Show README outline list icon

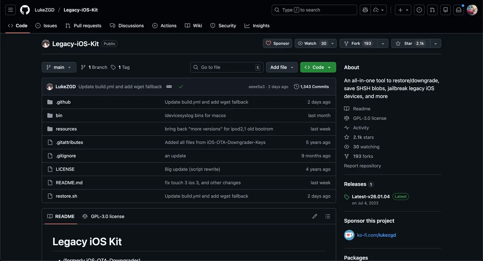click(x=328, y=216)
